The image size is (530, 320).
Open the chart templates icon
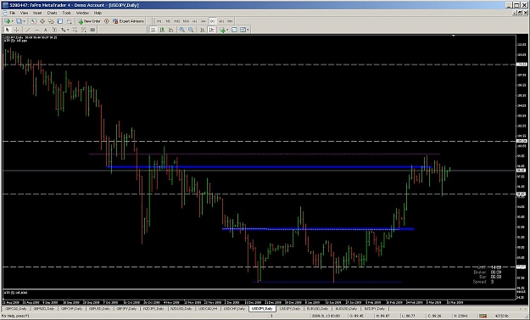tap(243, 30)
